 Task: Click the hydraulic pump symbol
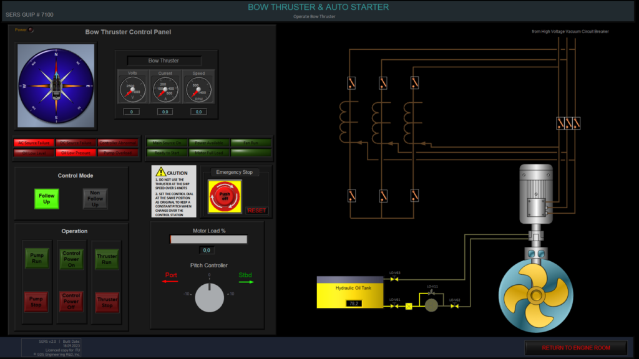coord(430,304)
